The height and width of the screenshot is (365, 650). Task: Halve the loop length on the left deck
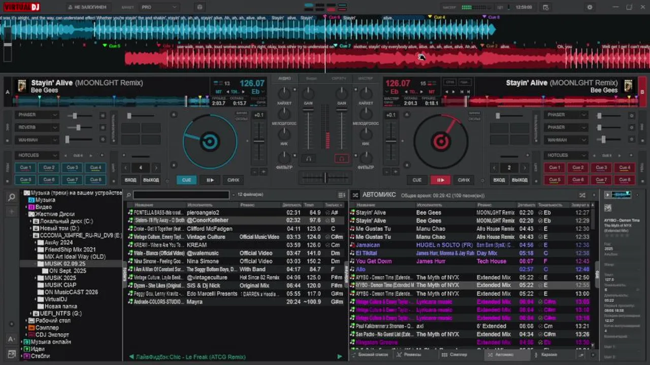tap(126, 168)
